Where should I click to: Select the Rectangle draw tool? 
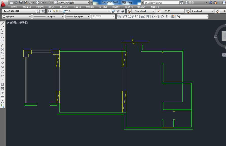(x=2, y=41)
